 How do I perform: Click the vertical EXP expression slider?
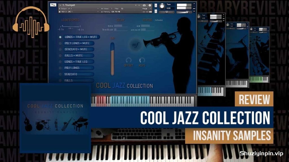pyautogui.click(x=112, y=59)
